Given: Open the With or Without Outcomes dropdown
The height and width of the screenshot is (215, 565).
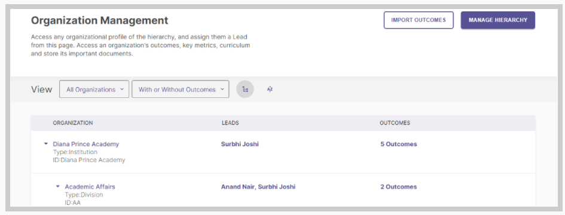Looking at the screenshot, I should 181,89.
